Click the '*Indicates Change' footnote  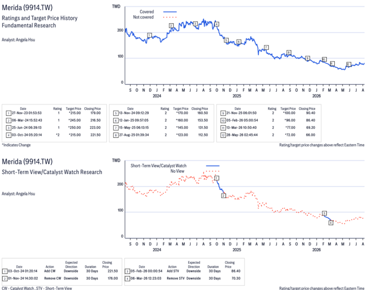[x=16, y=145]
